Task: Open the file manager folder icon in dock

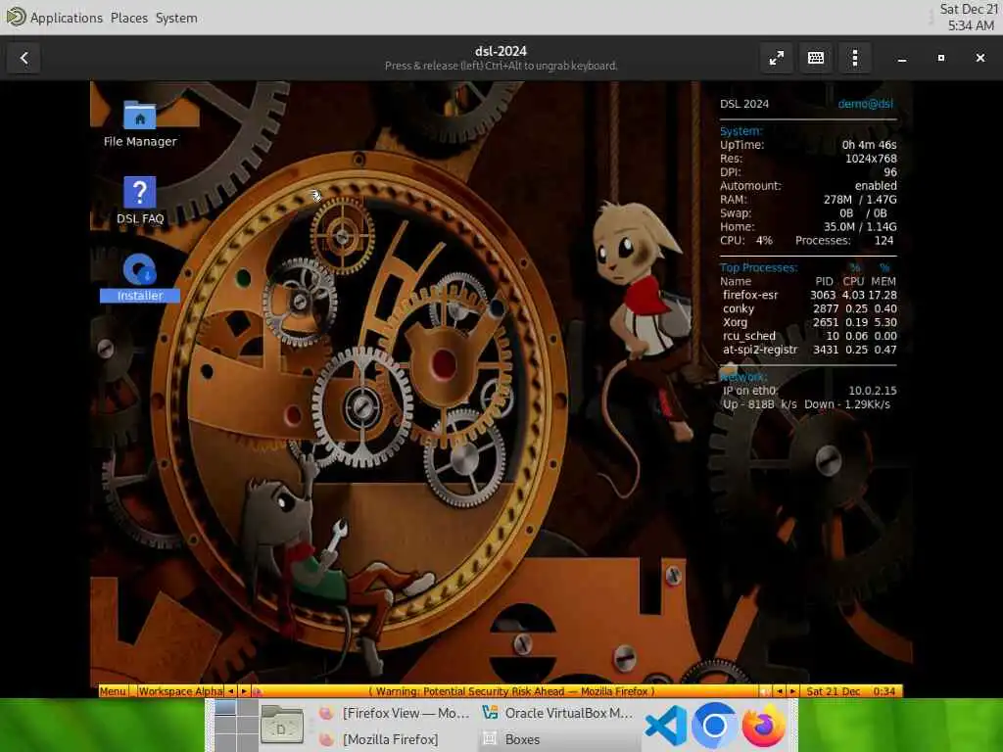Action: pos(281,726)
